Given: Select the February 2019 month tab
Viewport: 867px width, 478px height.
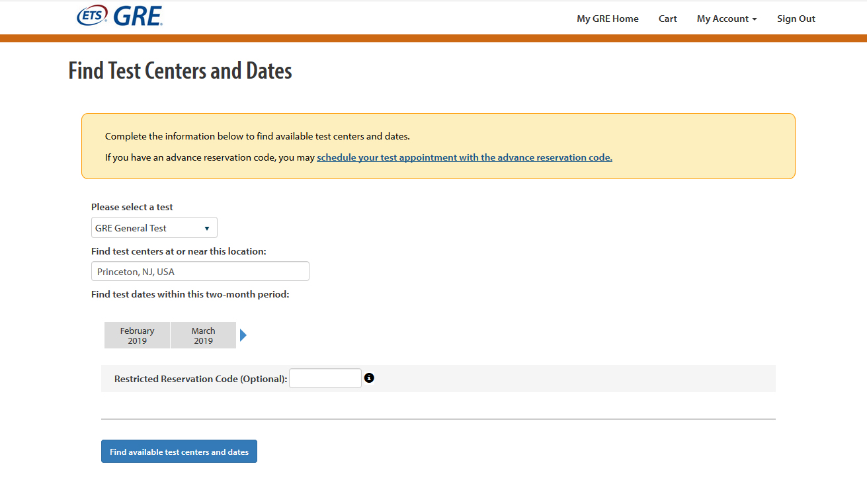Looking at the screenshot, I should click(137, 335).
